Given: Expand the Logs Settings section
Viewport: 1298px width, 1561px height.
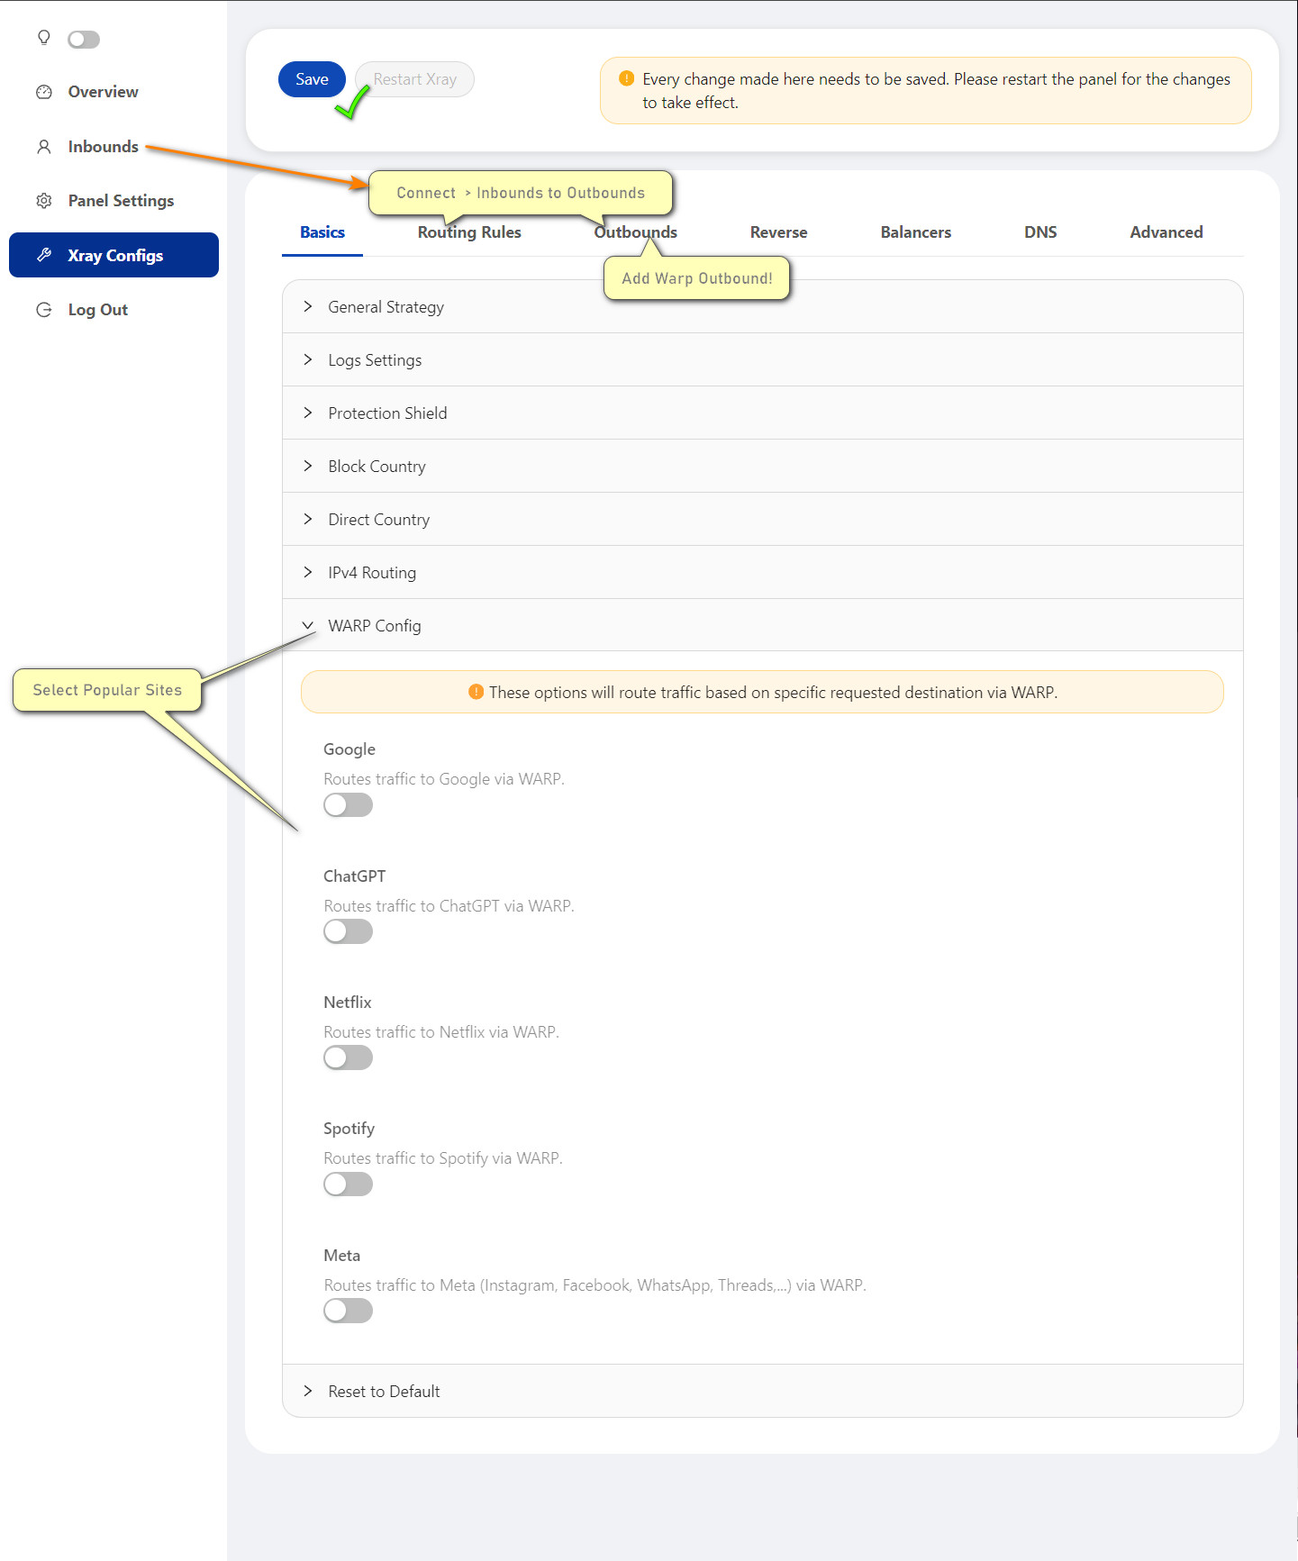Looking at the screenshot, I should 763,360.
